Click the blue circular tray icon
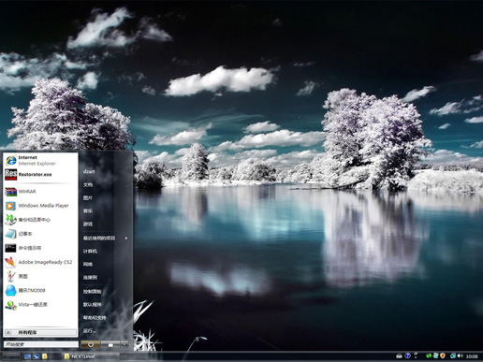 [407, 355]
